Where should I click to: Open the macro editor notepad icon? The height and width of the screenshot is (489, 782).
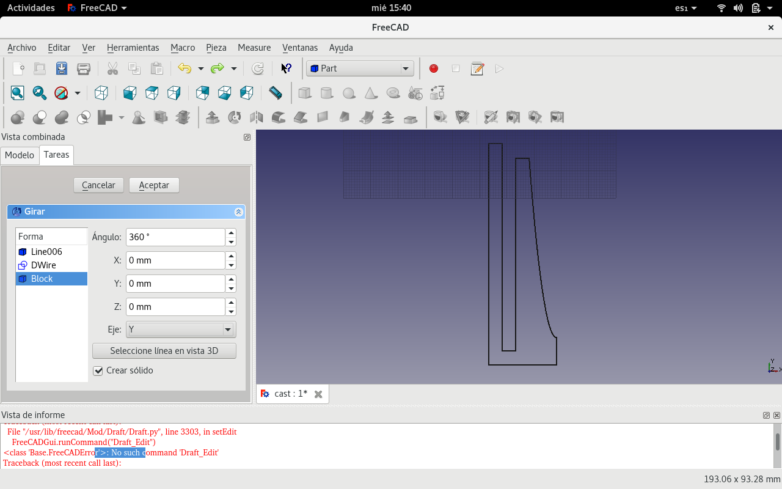[x=477, y=68]
